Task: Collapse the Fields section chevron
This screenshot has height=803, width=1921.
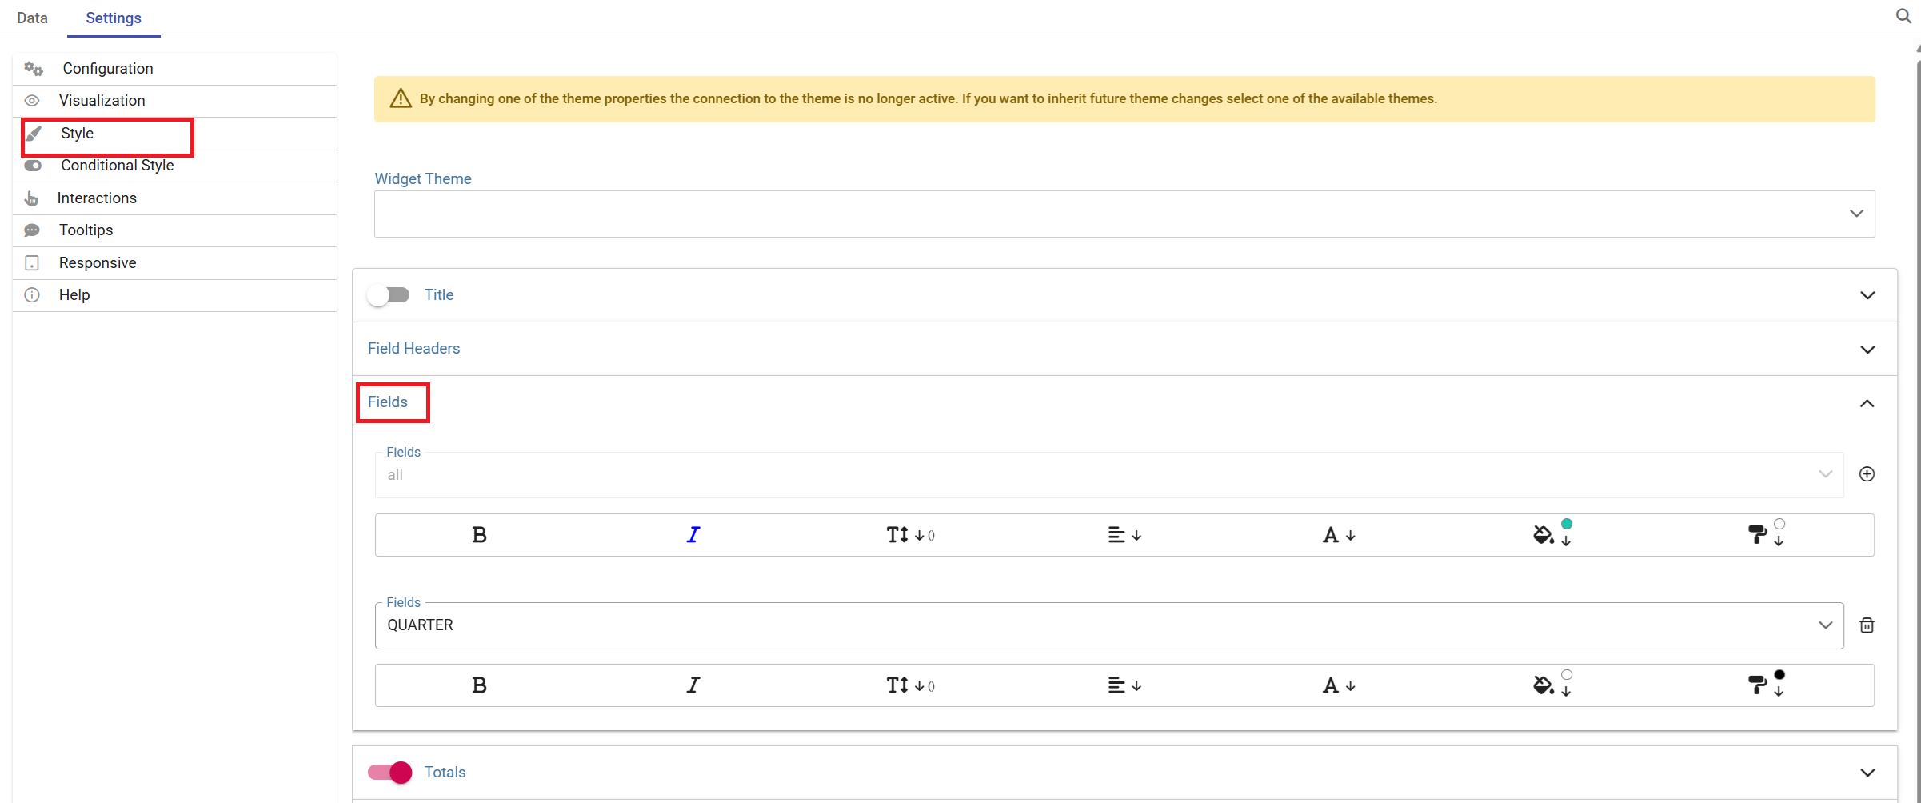Action: 1867,403
